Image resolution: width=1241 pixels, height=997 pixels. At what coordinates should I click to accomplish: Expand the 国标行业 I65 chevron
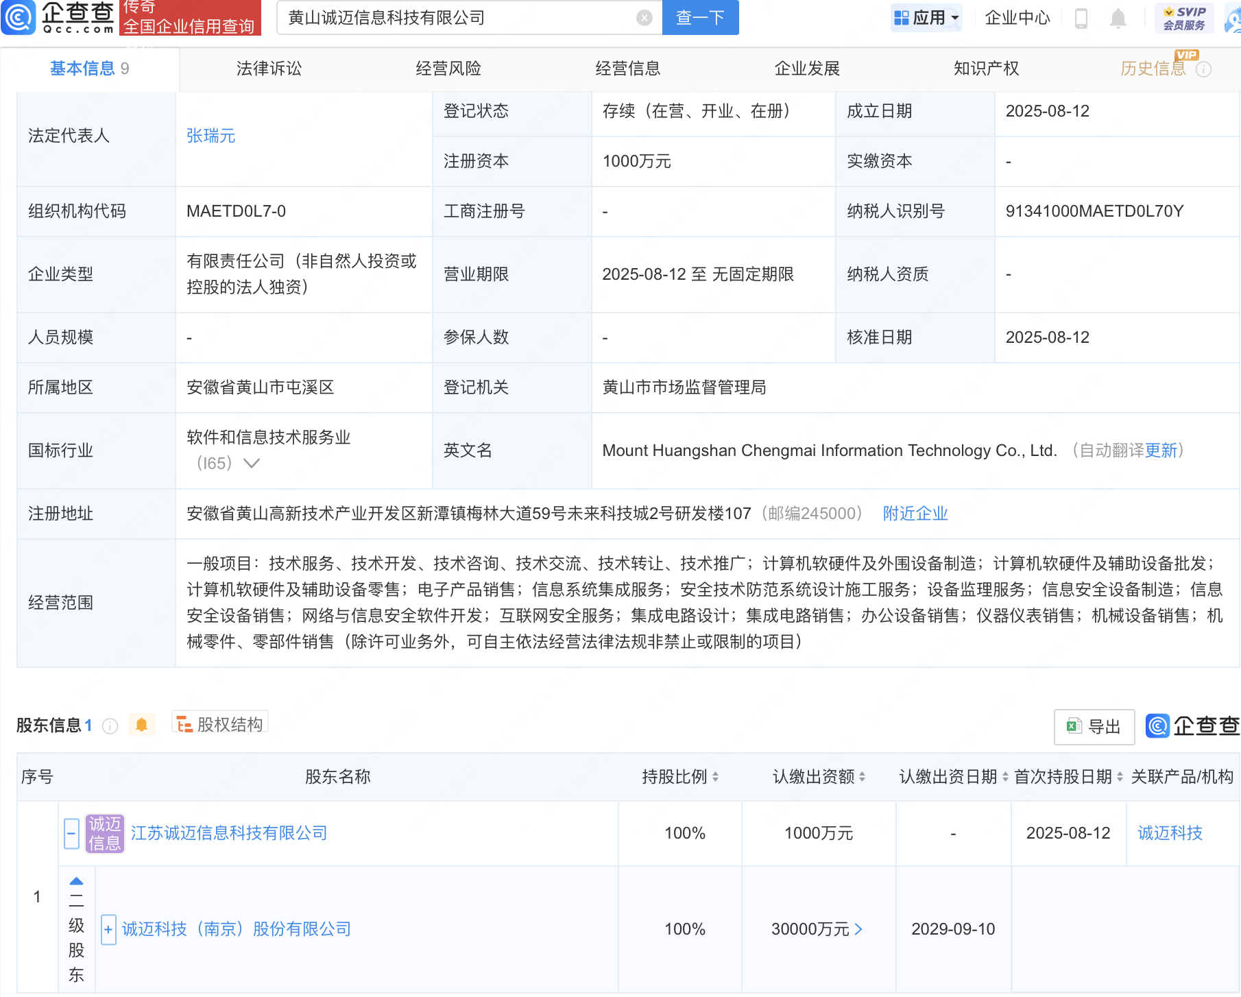click(252, 464)
